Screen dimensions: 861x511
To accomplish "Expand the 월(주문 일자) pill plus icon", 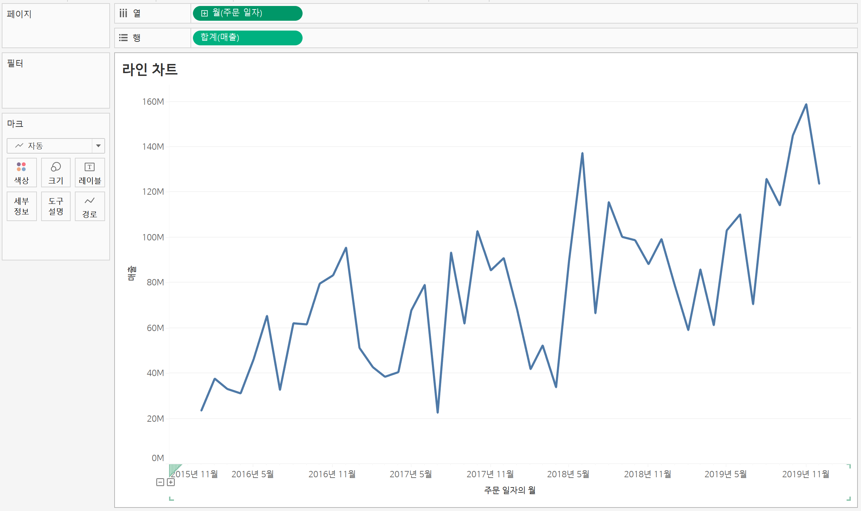I will [205, 13].
